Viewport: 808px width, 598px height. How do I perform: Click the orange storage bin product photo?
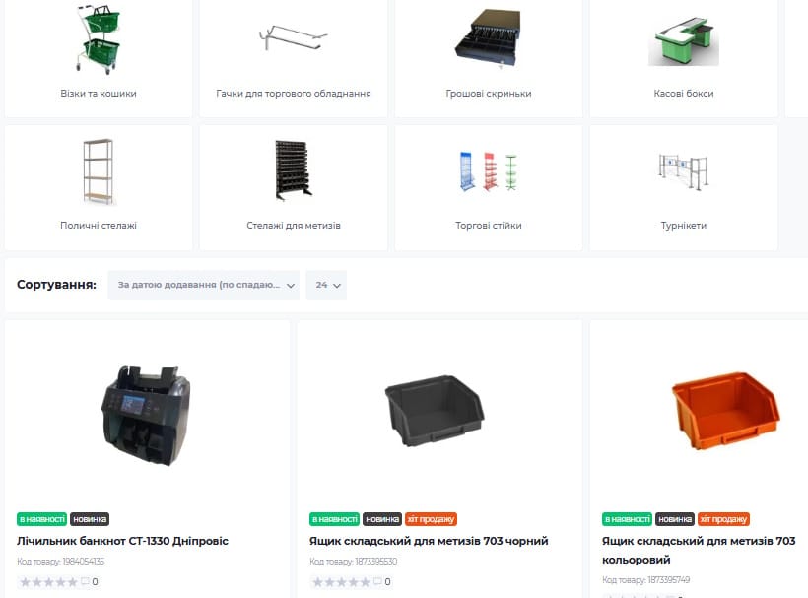pos(726,410)
